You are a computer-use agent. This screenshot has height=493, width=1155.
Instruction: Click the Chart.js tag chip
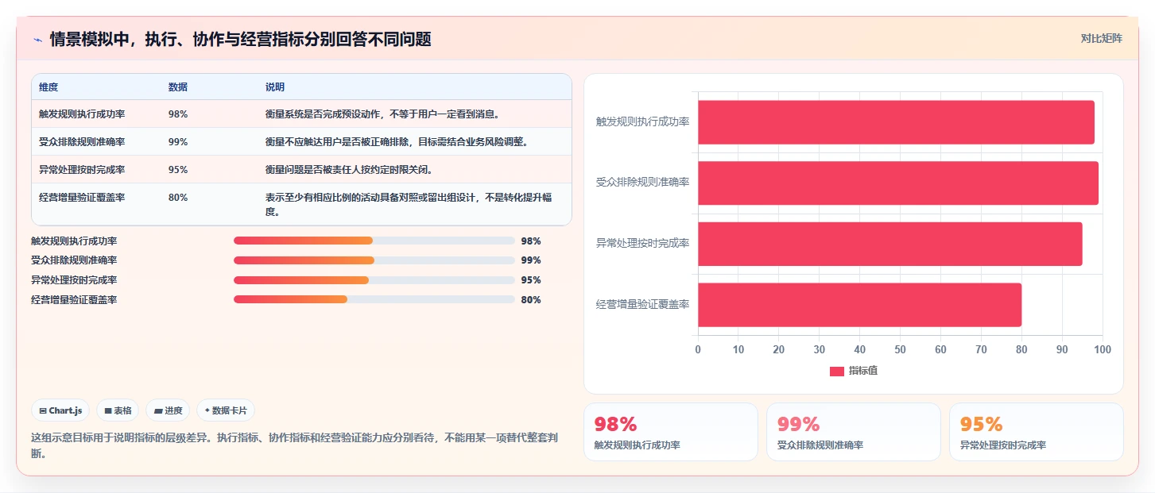[61, 410]
